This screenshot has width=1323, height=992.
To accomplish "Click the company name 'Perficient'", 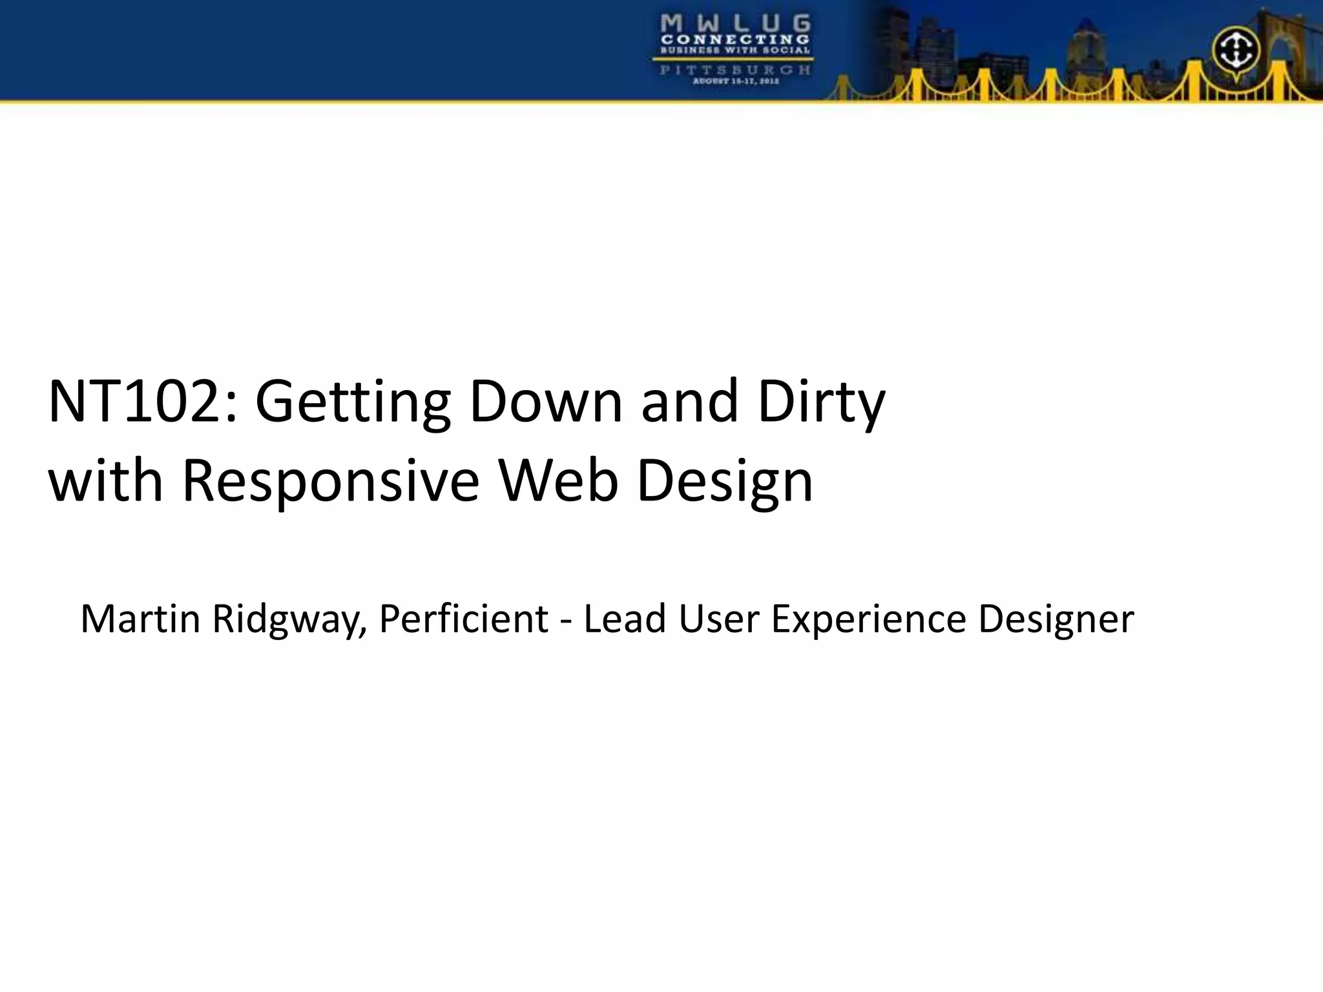I will pyautogui.click(x=463, y=619).
